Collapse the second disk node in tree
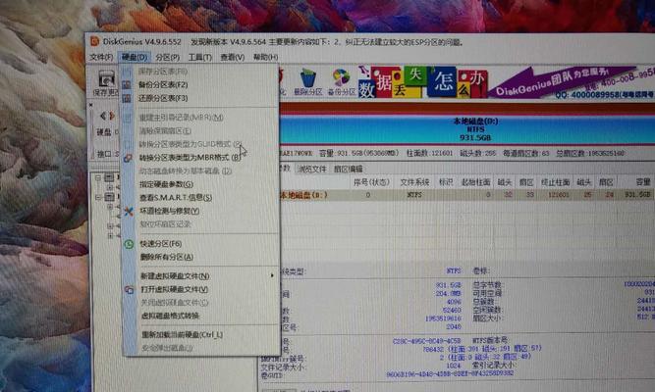655x392 pixels. (98, 196)
